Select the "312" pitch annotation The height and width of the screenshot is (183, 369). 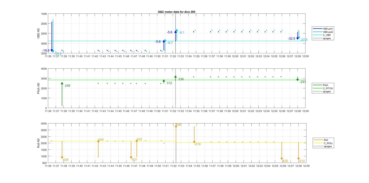coord(169,83)
